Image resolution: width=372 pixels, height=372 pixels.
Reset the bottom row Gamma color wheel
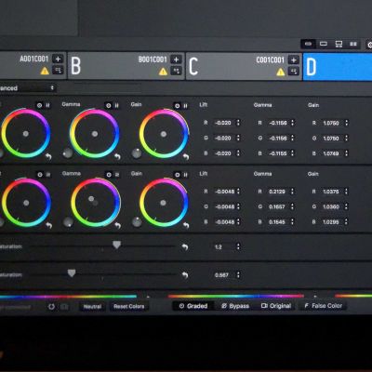(x=117, y=225)
